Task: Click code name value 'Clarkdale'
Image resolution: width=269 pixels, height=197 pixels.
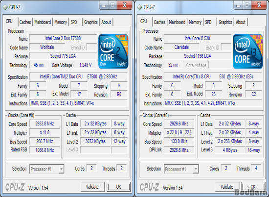Action: point(181,47)
